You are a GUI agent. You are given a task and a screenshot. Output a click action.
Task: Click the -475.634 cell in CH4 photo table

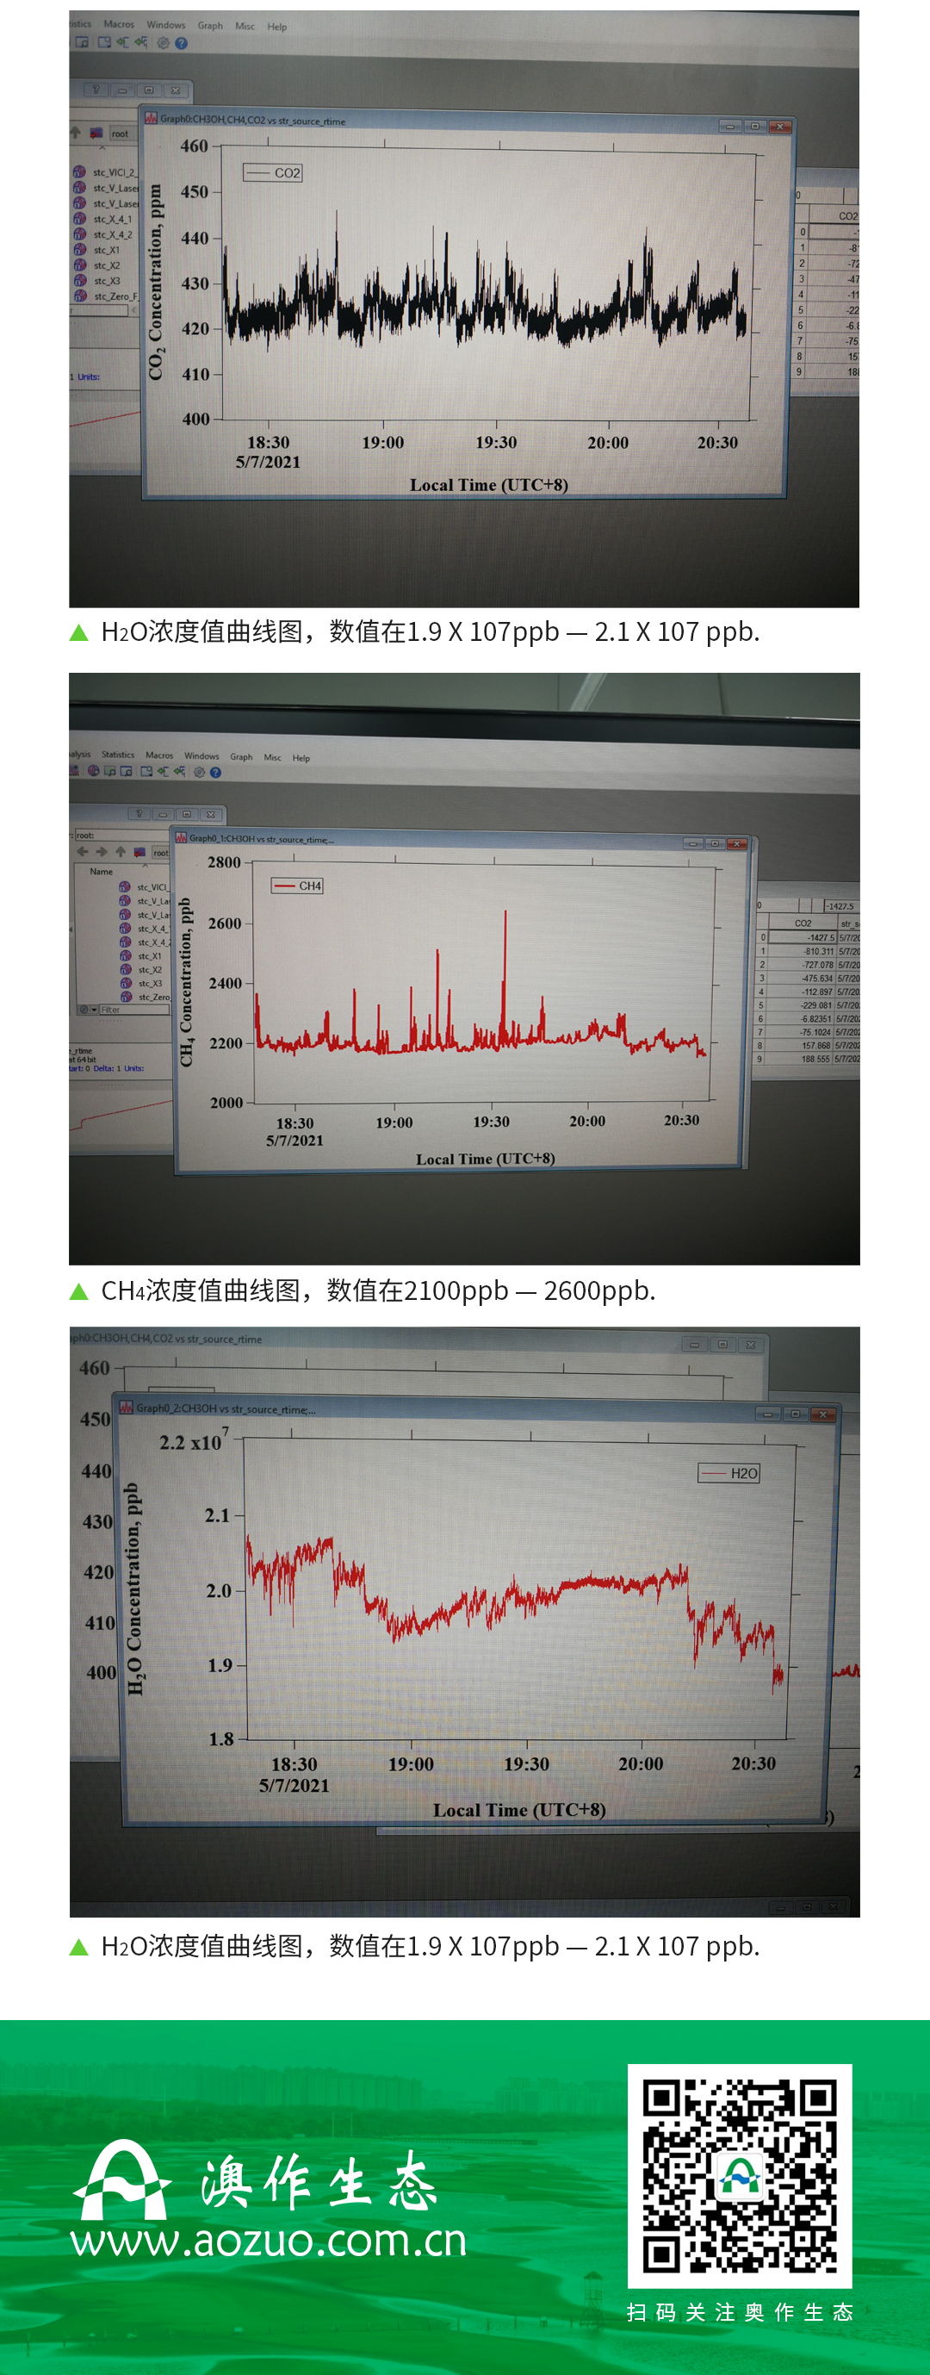point(801,979)
